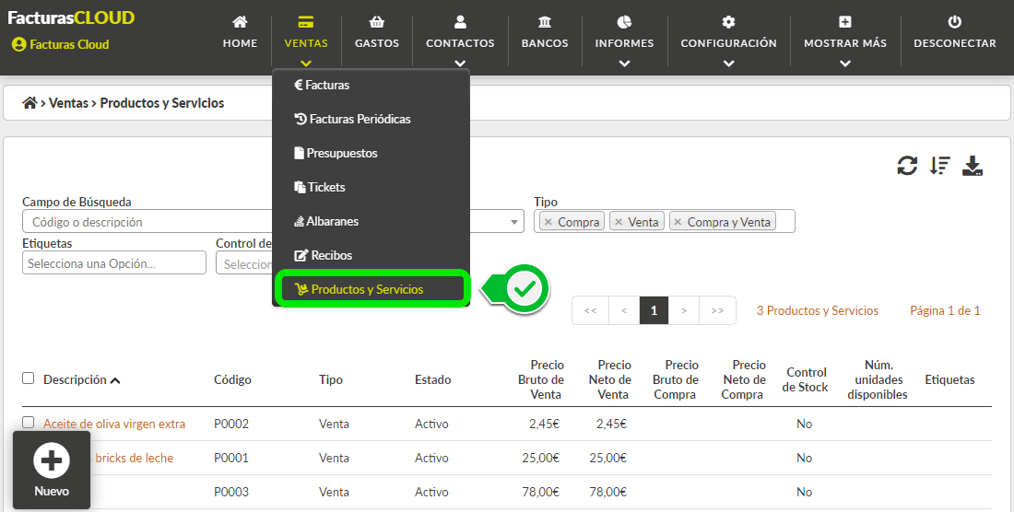The width and height of the screenshot is (1014, 512).
Task: Click the DESCONECTAR power icon
Action: 954,22
